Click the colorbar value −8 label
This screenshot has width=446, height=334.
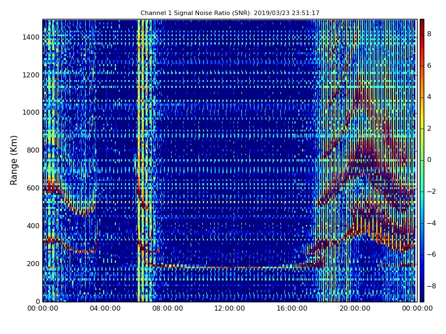pos(432,286)
